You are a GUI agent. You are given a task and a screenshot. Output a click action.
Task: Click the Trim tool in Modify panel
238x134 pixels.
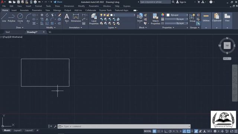[x=52, y=15]
